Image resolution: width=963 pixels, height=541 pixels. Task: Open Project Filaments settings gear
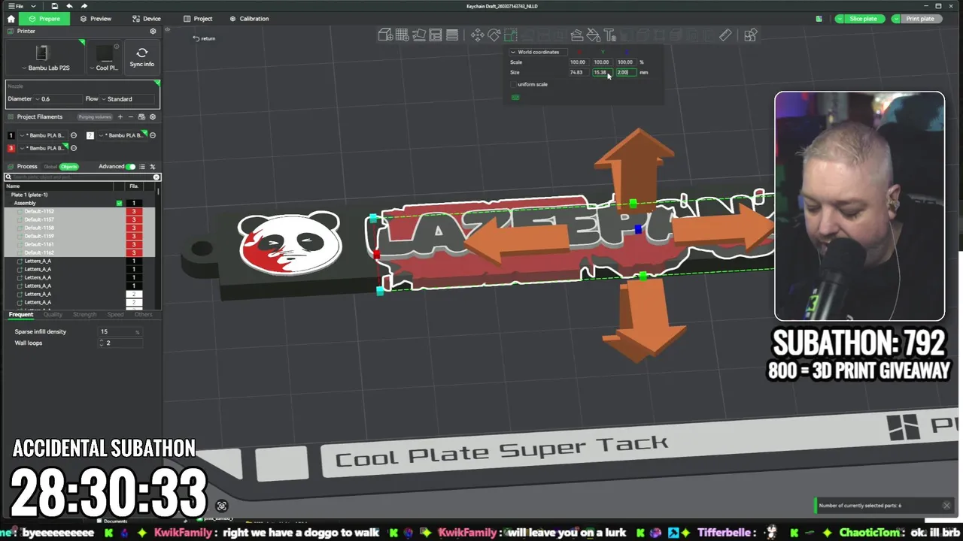[153, 116]
